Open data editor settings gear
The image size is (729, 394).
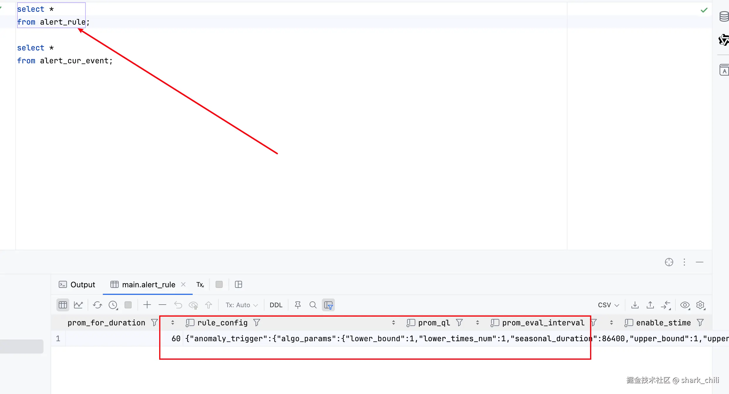pos(700,305)
